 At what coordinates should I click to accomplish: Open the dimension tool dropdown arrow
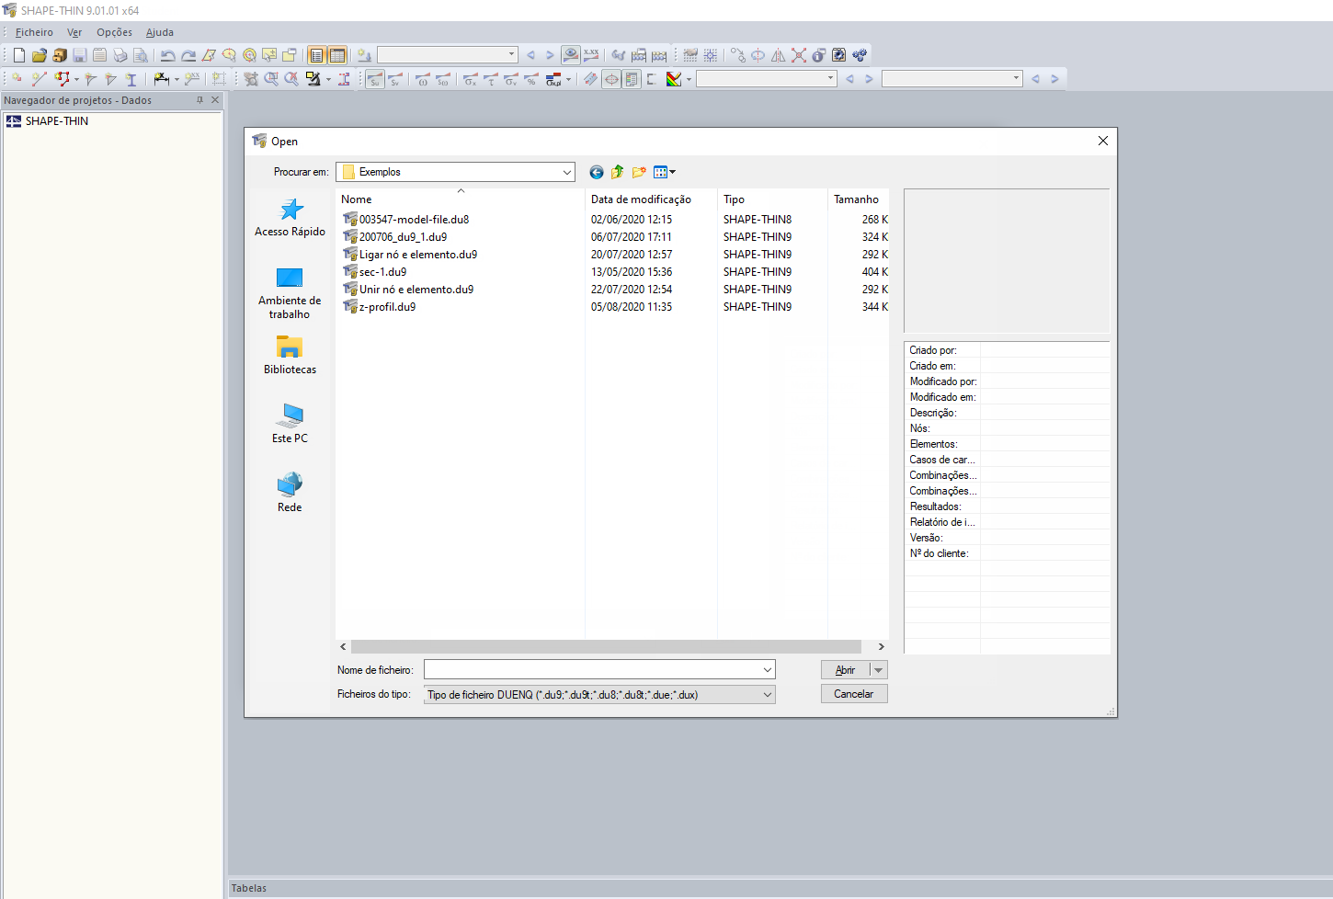point(177,79)
